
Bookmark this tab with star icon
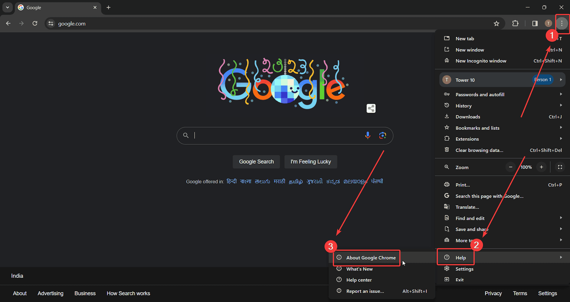pos(497,23)
